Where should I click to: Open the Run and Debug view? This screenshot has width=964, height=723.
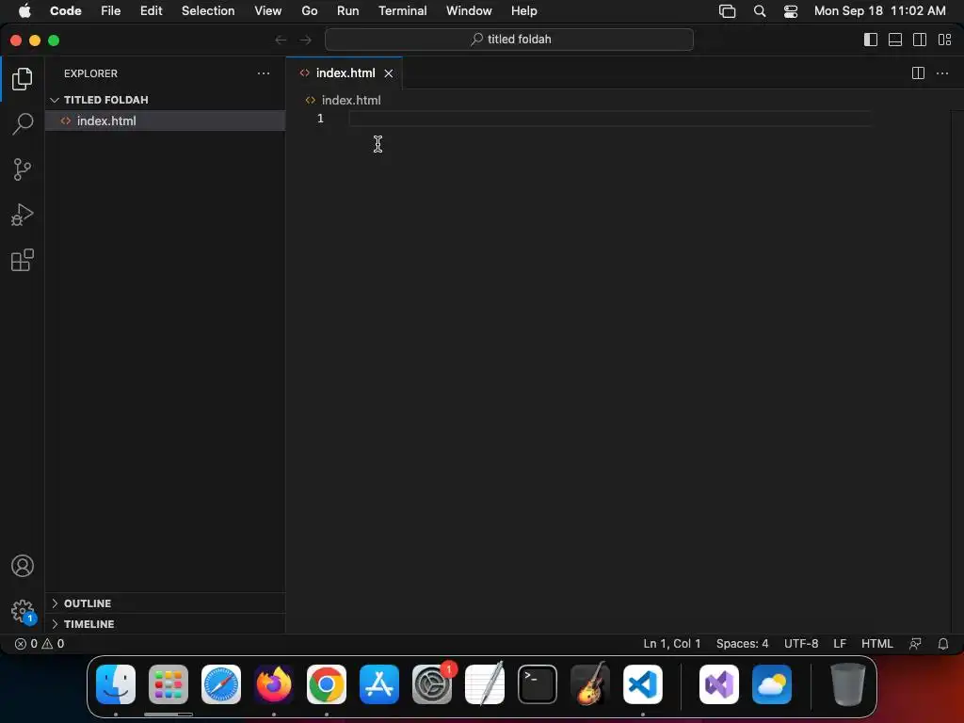(x=23, y=215)
